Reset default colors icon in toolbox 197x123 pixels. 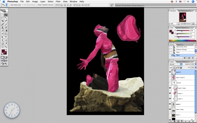2,54
